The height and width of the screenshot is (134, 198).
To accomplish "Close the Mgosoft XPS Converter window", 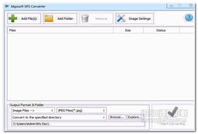I will (x=191, y=5).
